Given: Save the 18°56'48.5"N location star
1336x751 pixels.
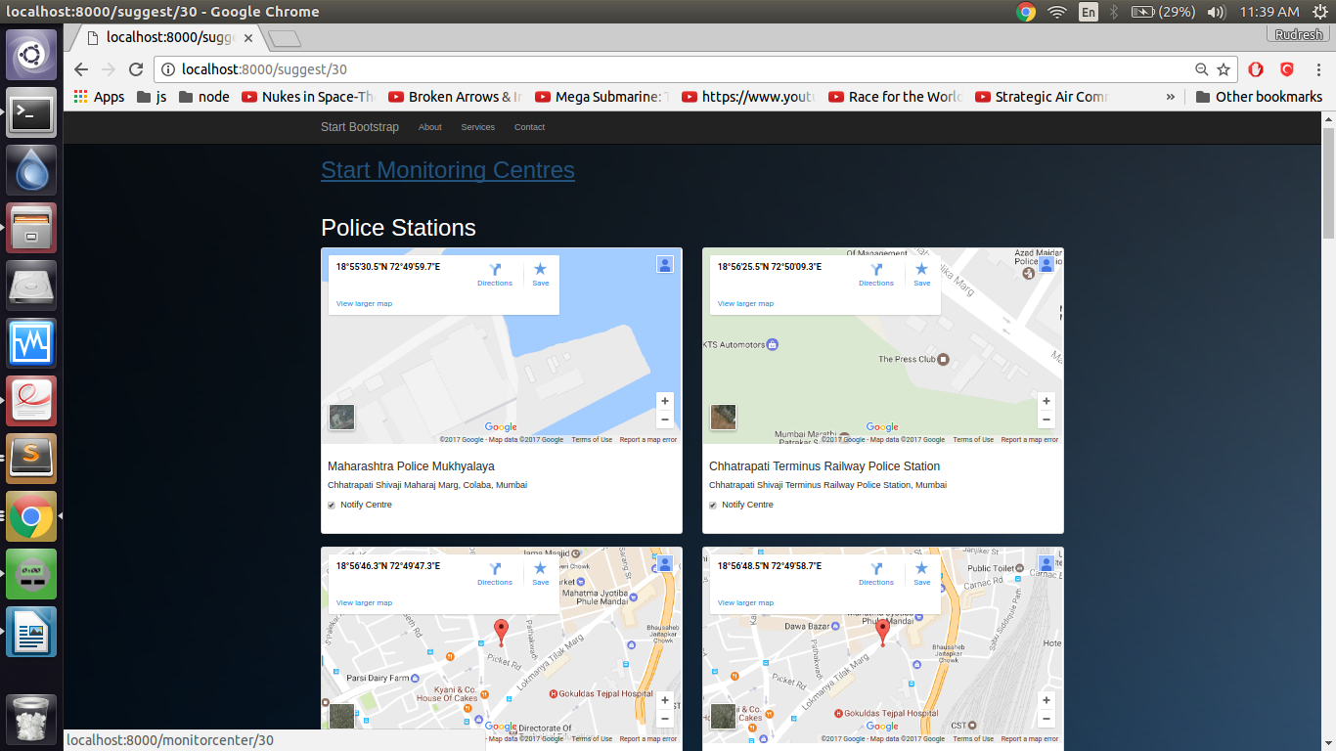Looking at the screenshot, I should coord(921,573).
